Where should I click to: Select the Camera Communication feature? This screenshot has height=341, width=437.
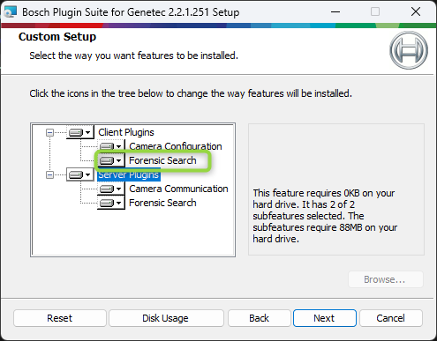click(x=178, y=189)
